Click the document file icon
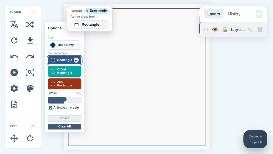Screen dimensions: 273x154 [14, 104]
